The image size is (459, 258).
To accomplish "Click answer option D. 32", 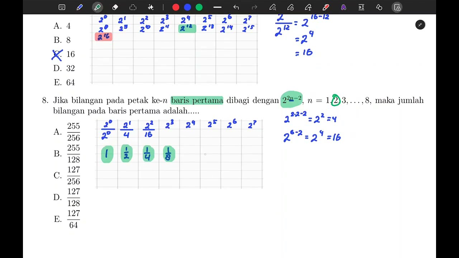I will pyautogui.click(x=64, y=68).
